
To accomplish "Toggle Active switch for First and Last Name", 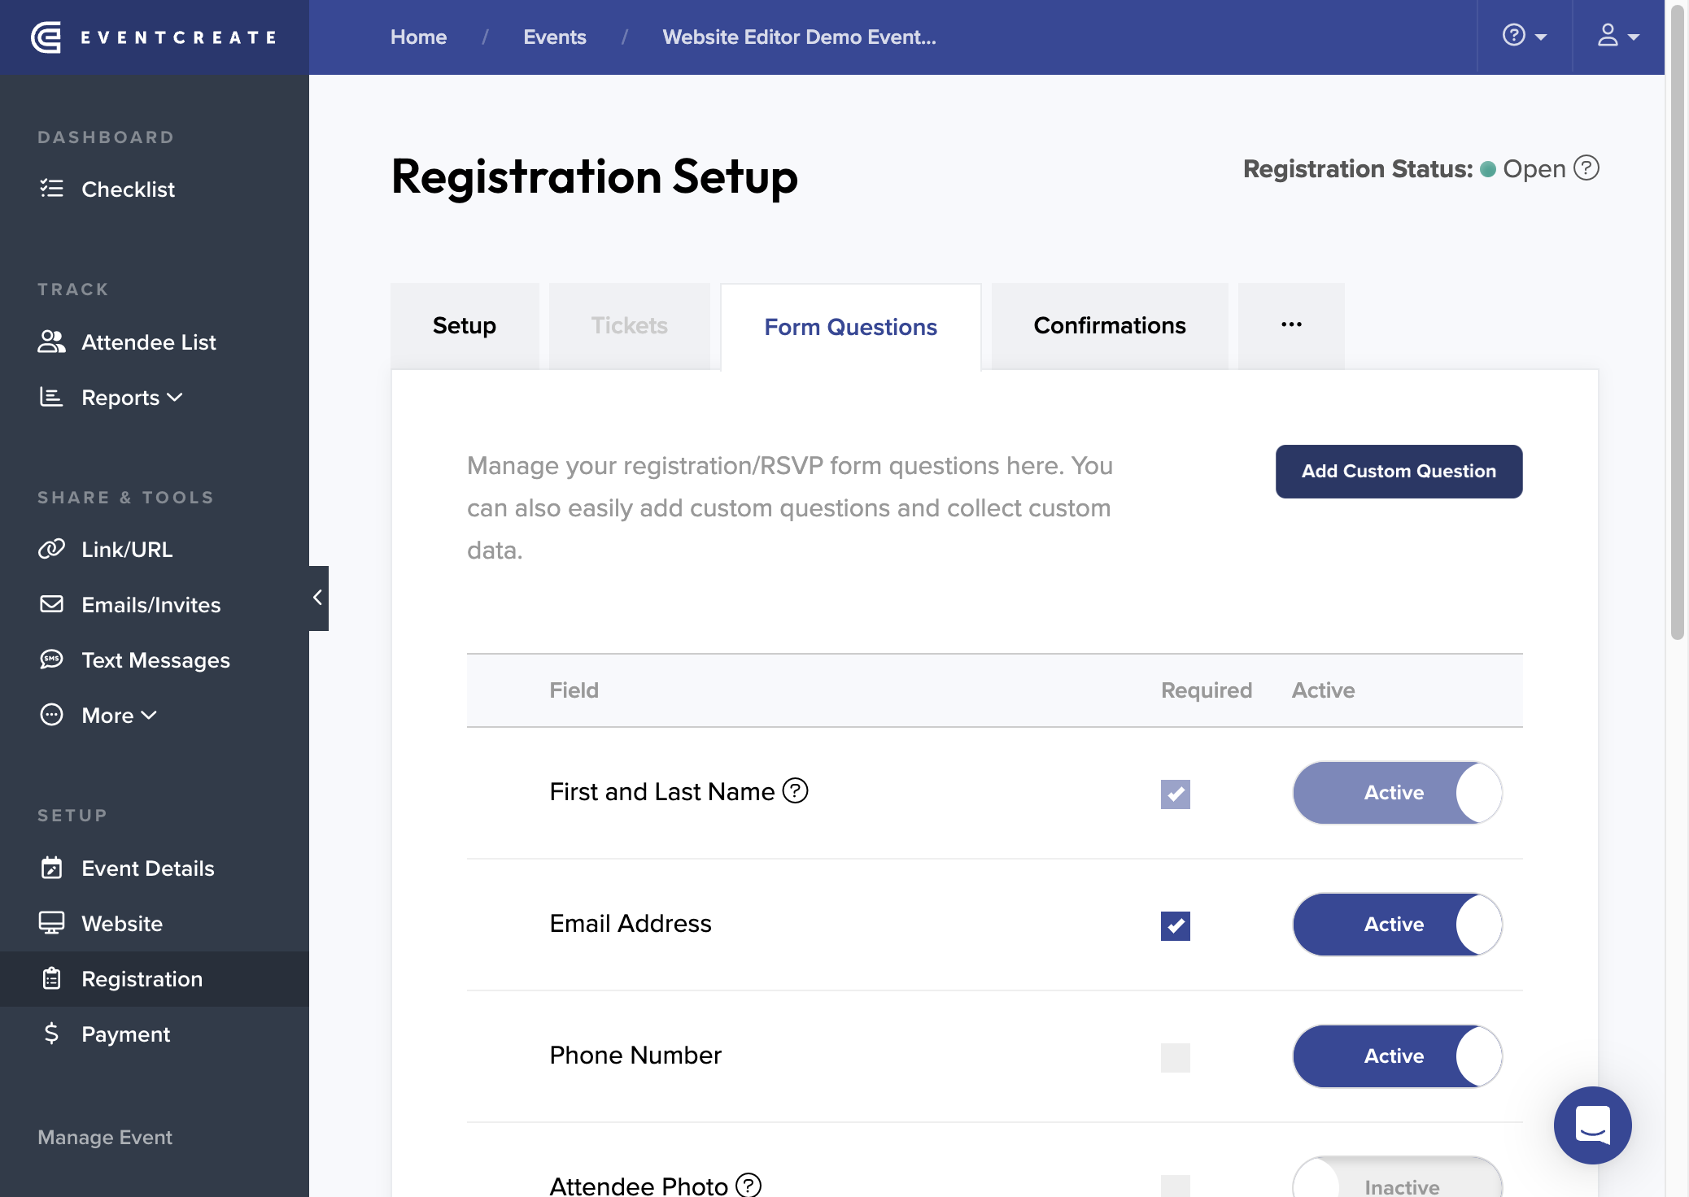I will (1398, 793).
